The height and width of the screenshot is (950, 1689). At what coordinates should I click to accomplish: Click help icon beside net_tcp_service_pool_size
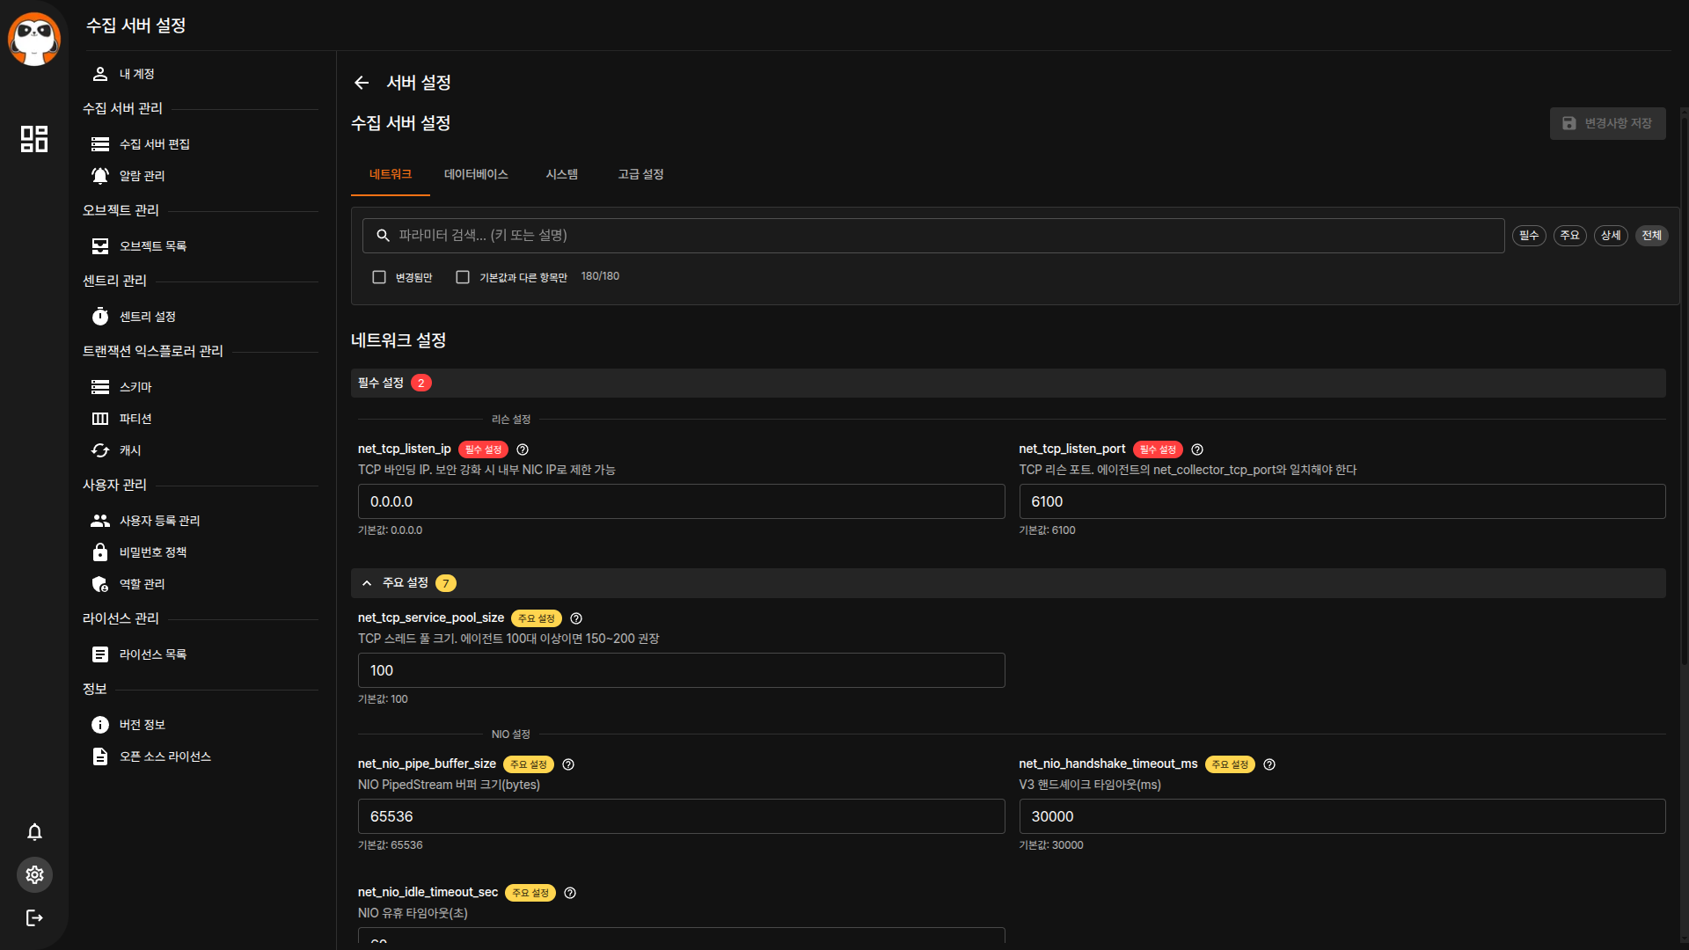[x=576, y=618]
